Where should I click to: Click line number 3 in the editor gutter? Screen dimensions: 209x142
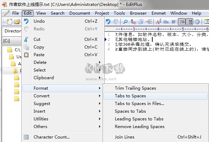click(109, 44)
